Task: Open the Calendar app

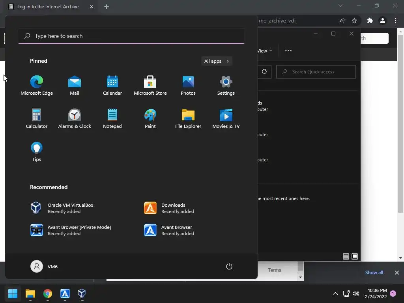Action: pyautogui.click(x=112, y=86)
